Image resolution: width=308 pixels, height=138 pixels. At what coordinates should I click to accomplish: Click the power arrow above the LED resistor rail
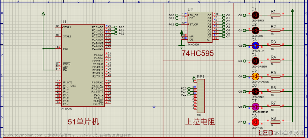tap(293, 10)
